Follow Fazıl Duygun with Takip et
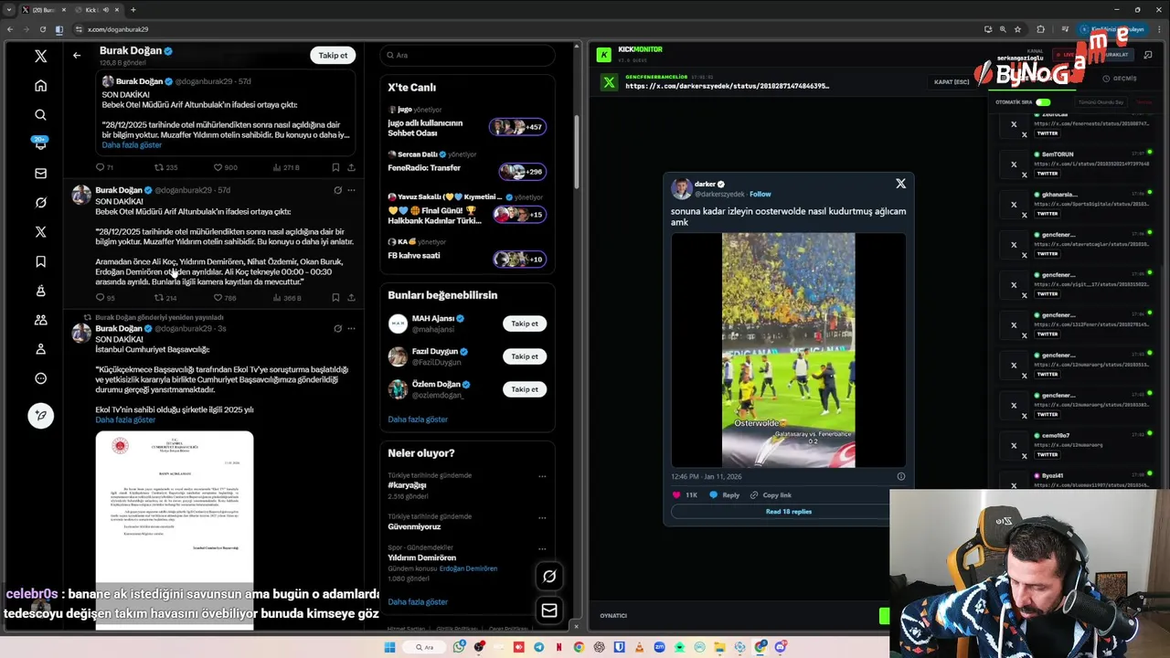Image resolution: width=1170 pixels, height=658 pixels. [x=525, y=356]
